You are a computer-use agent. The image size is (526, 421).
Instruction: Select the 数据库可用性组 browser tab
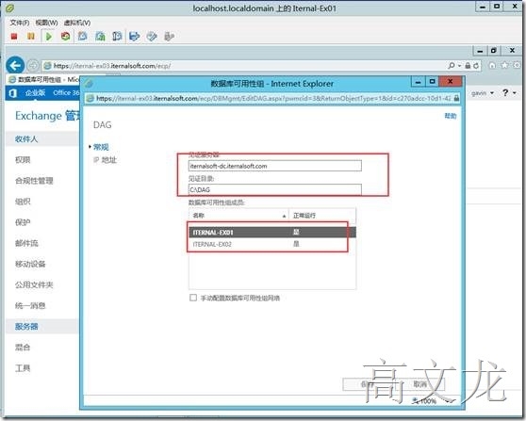pyautogui.click(x=43, y=79)
